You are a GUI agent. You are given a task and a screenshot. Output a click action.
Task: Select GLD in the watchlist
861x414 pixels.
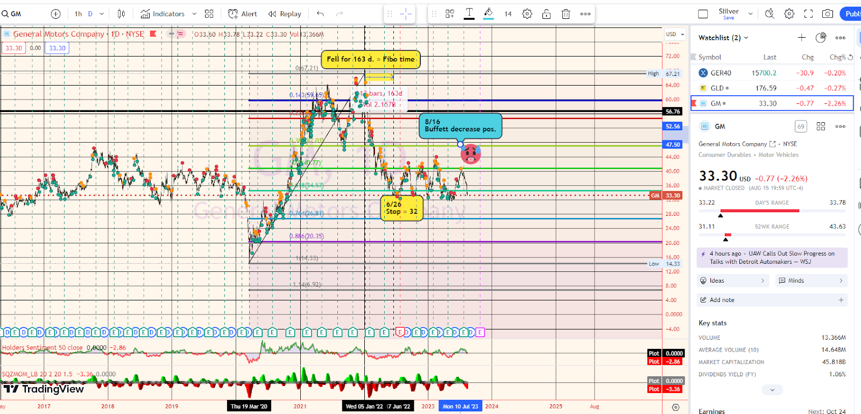click(x=772, y=88)
